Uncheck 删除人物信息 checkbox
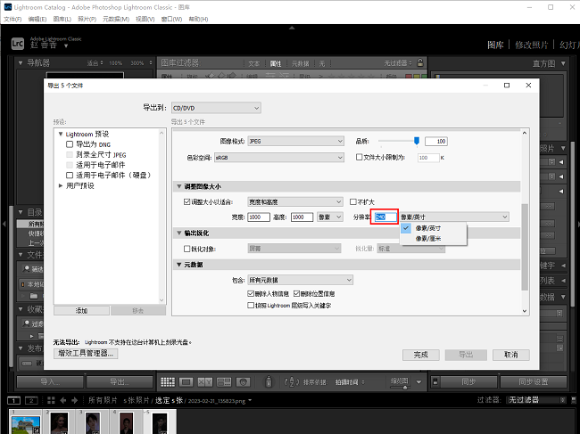Screen dimensions: 580x434 (x=251, y=293)
